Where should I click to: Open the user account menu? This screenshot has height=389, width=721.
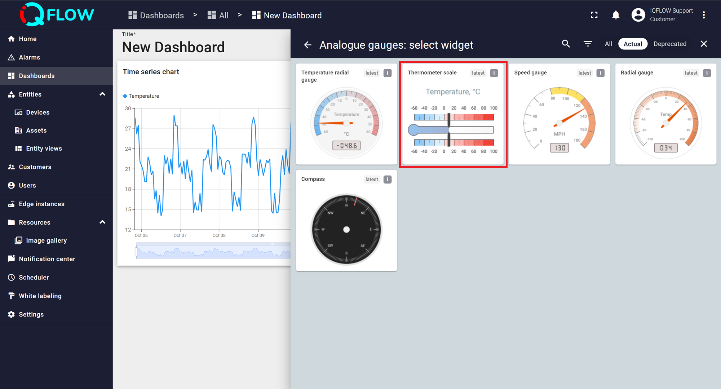click(x=638, y=15)
